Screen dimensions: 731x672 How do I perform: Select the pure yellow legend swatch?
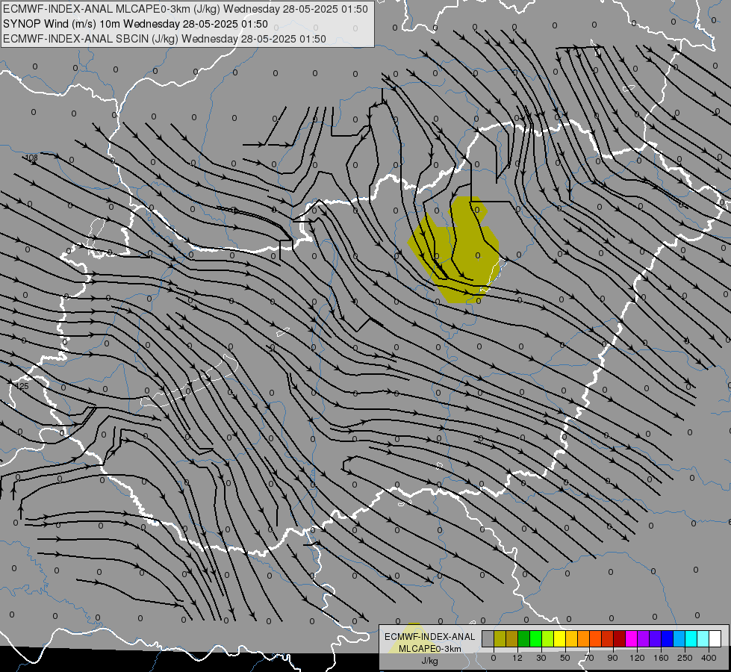click(x=559, y=638)
